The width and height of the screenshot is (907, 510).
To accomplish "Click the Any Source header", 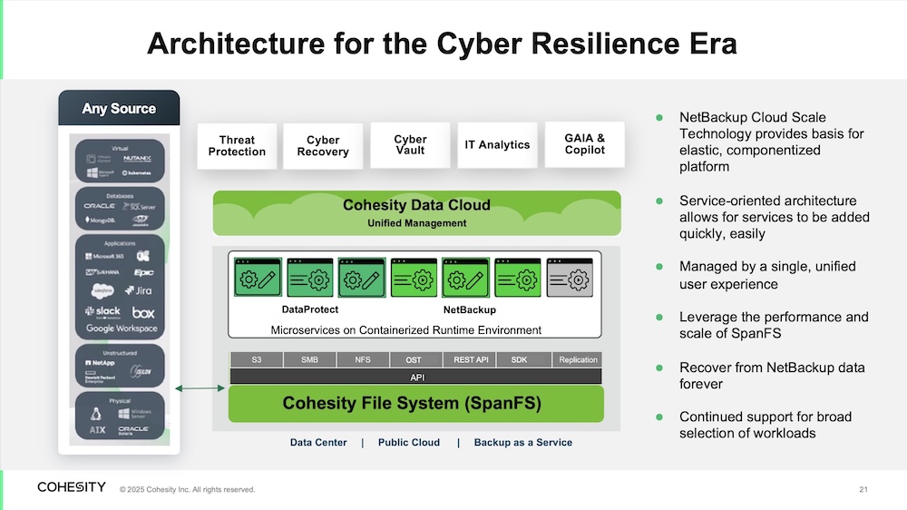I will click(x=119, y=108).
